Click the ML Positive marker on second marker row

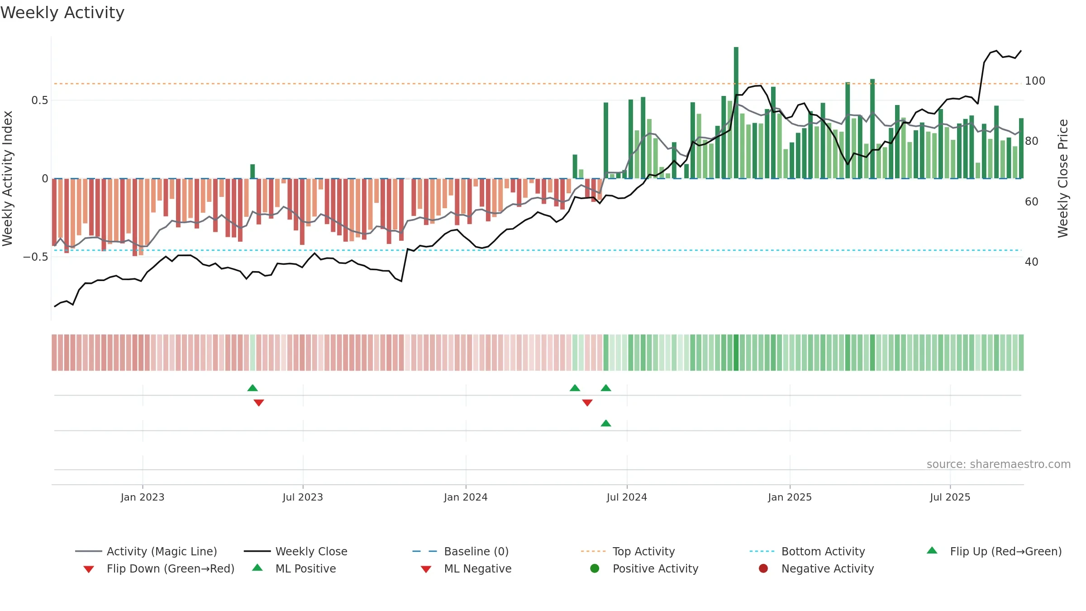[606, 423]
